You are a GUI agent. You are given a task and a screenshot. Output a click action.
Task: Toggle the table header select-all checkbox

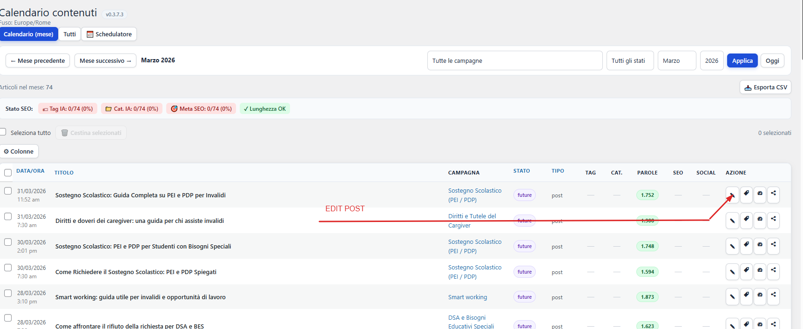[x=8, y=173]
